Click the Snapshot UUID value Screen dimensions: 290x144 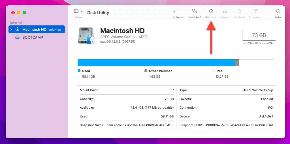click(x=239, y=125)
